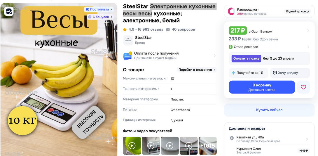
Task: Click the Купить сейчас button
Action: click(269, 110)
